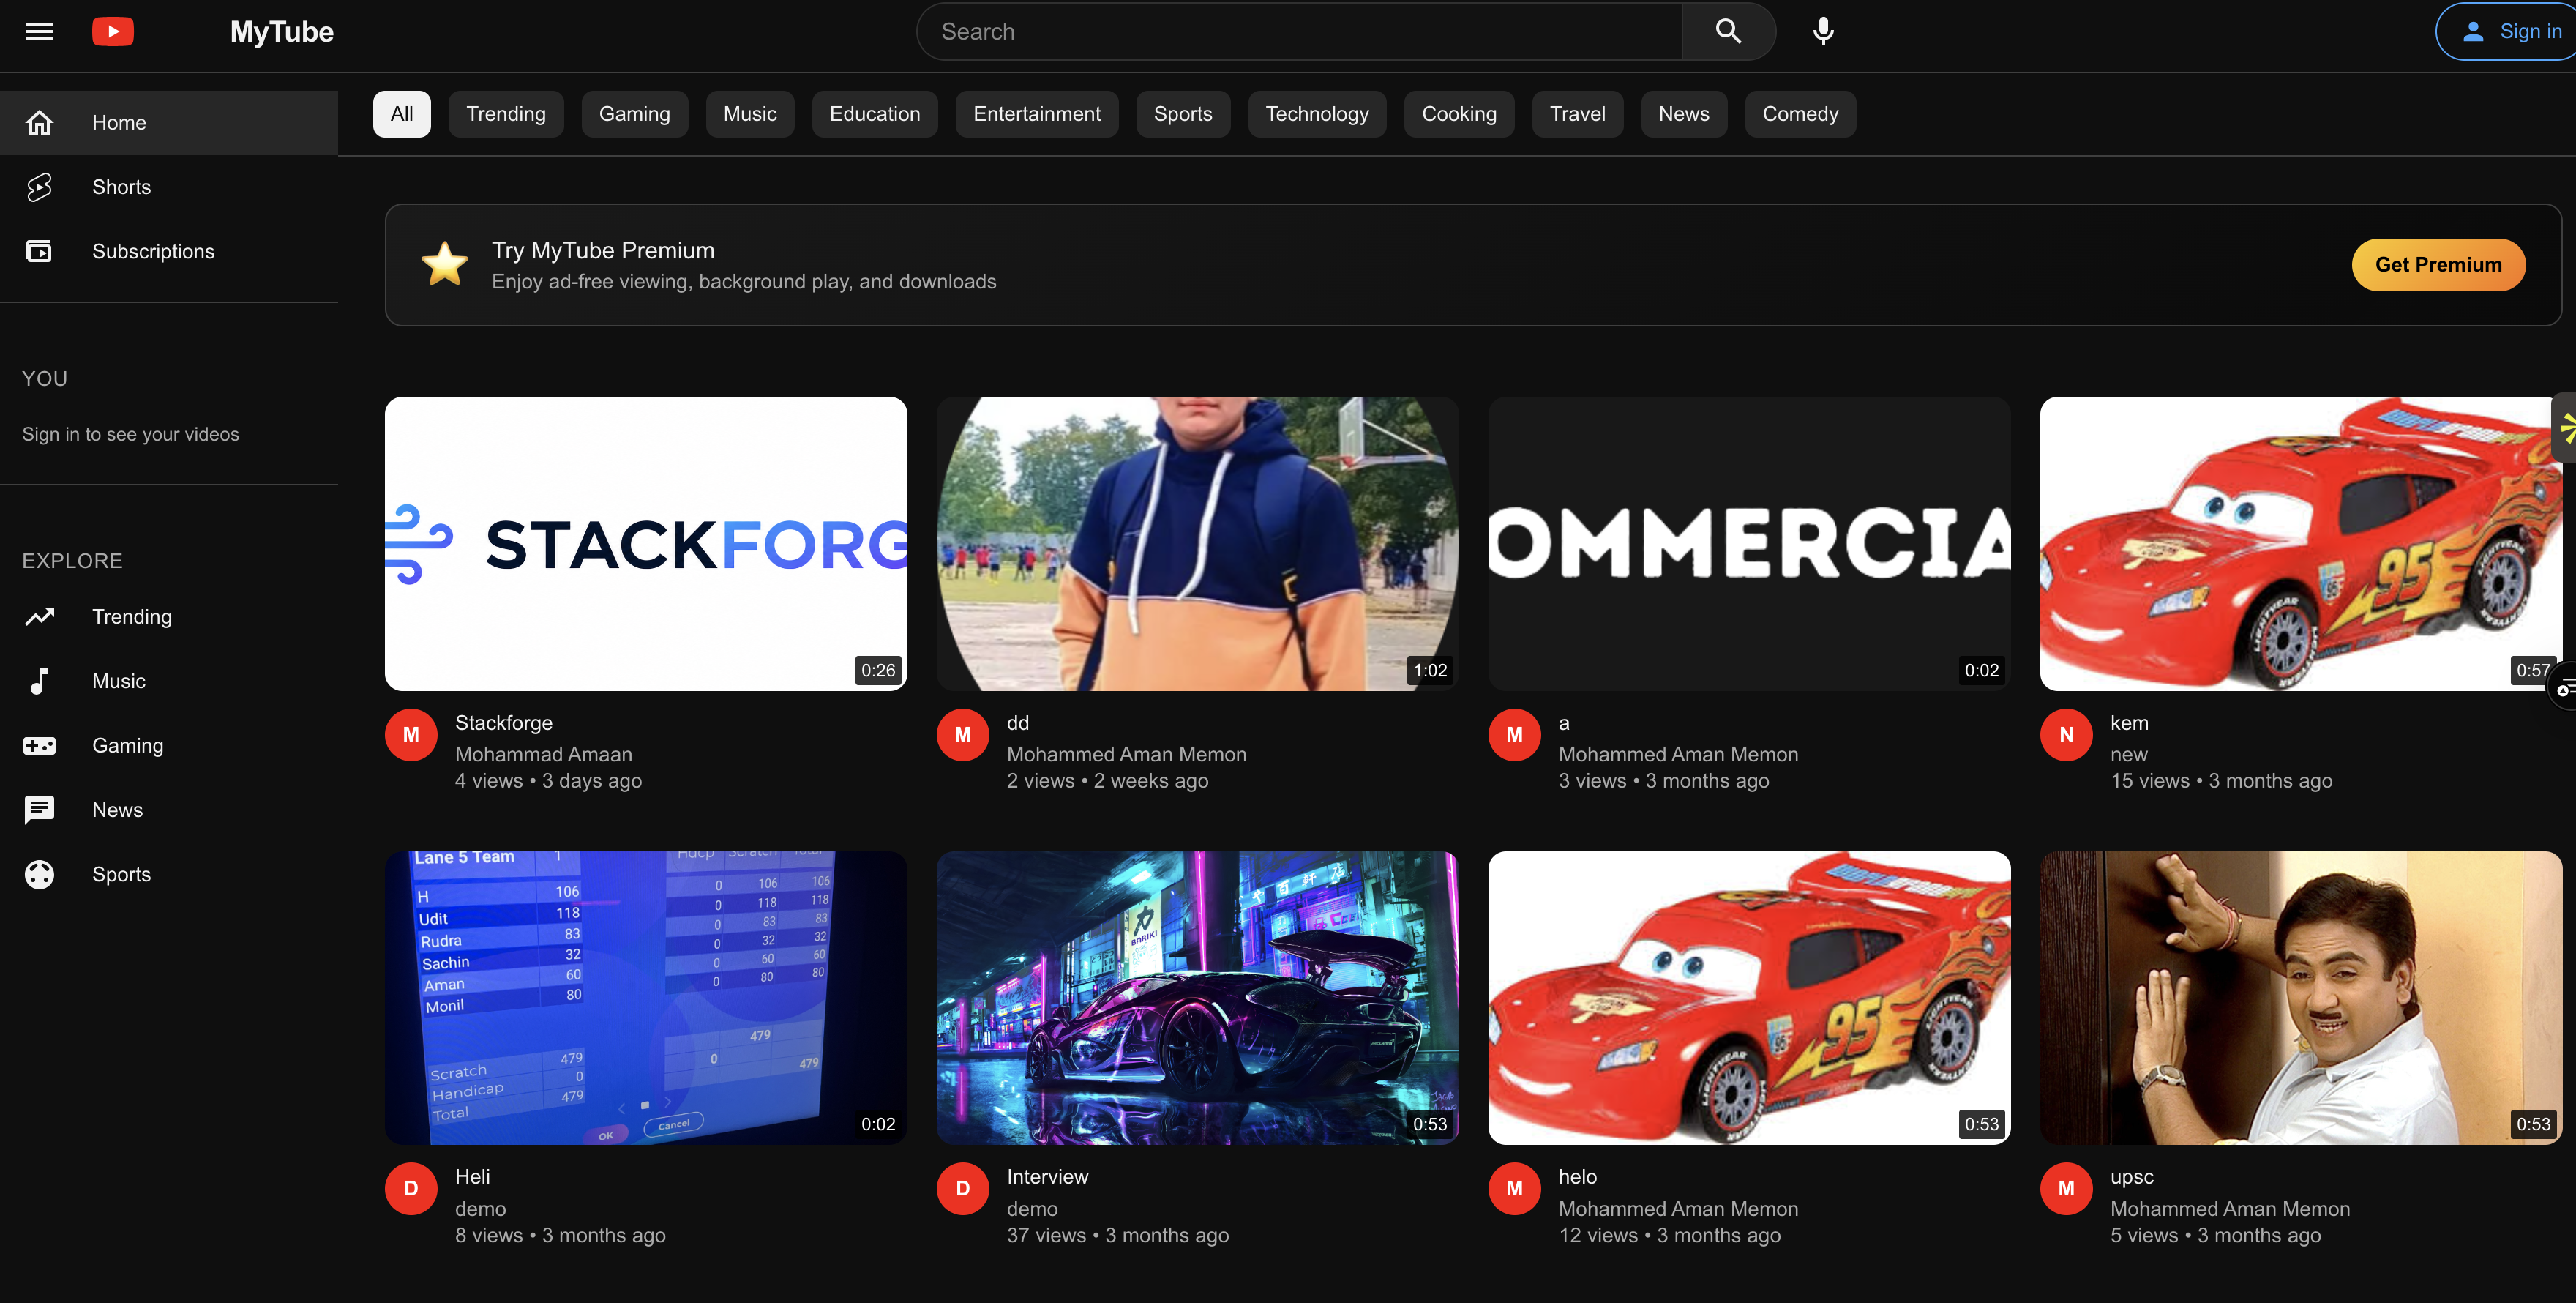Open the Interview video title
This screenshot has width=2576, height=1303.
(x=1048, y=1177)
